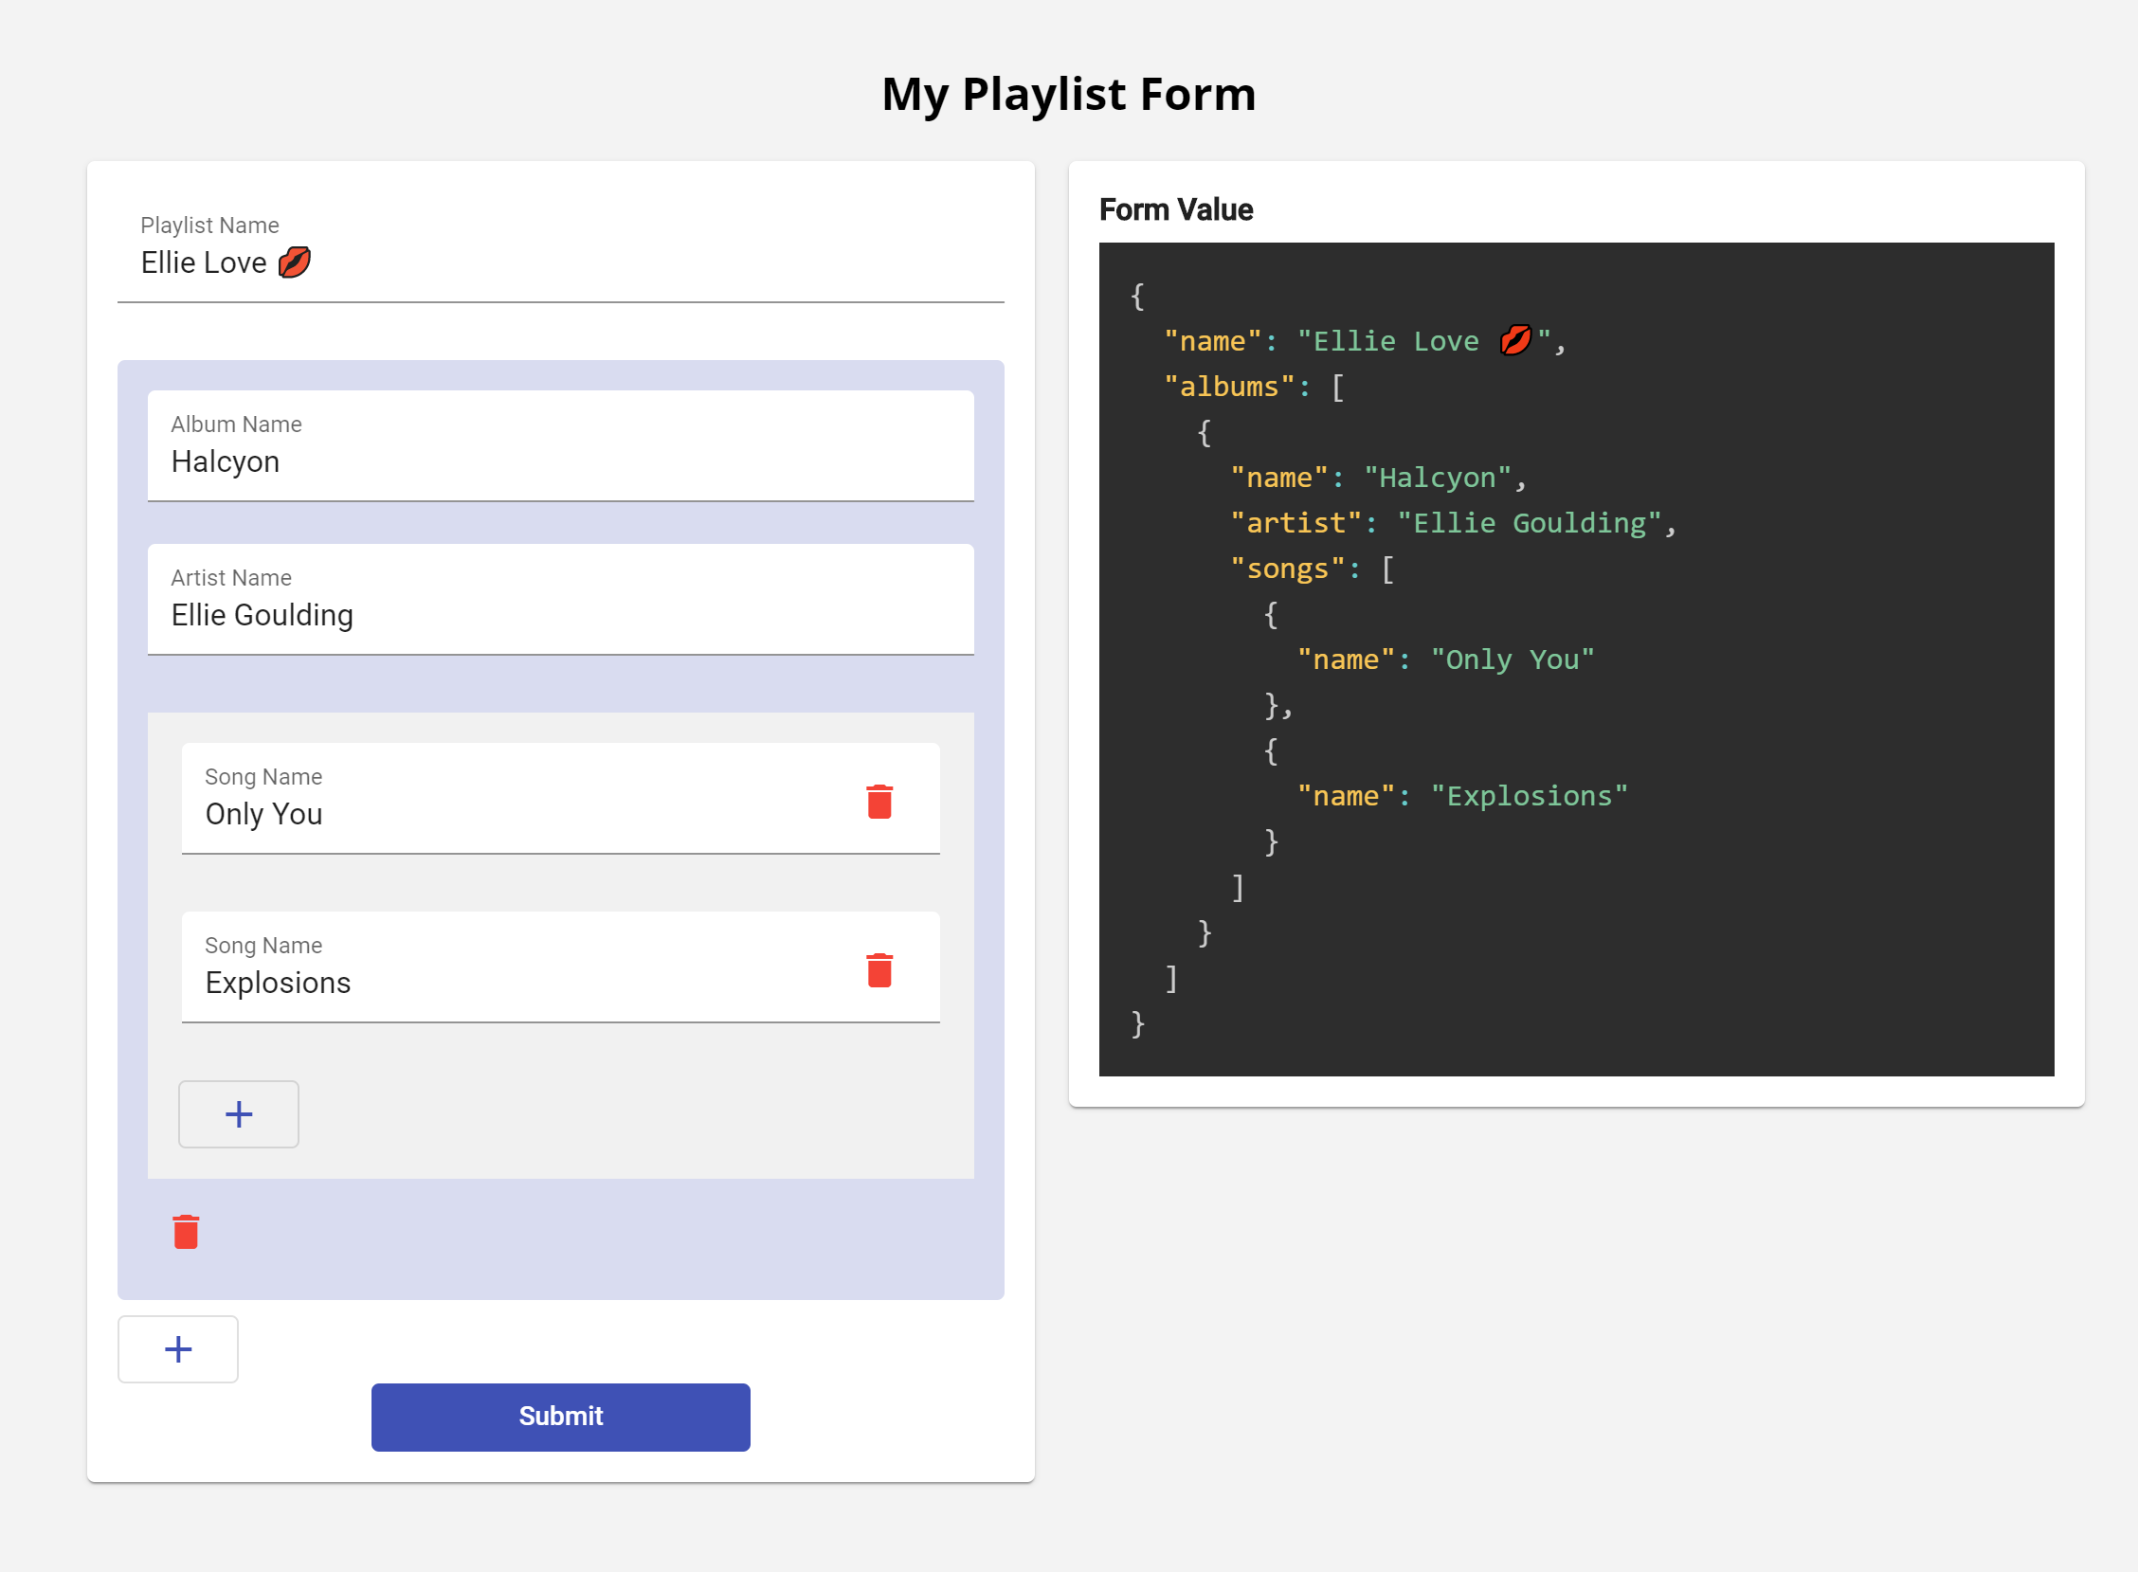Click the "Only You" value in JSON code
This screenshot has height=1572, width=2138.
coord(1512,660)
